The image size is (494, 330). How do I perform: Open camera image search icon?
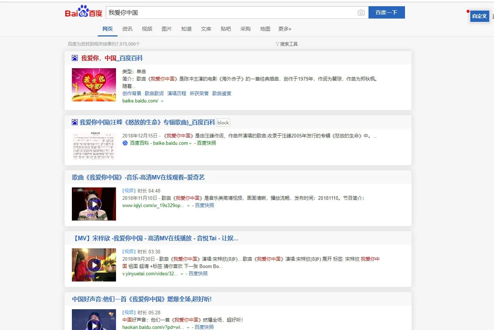361,12
